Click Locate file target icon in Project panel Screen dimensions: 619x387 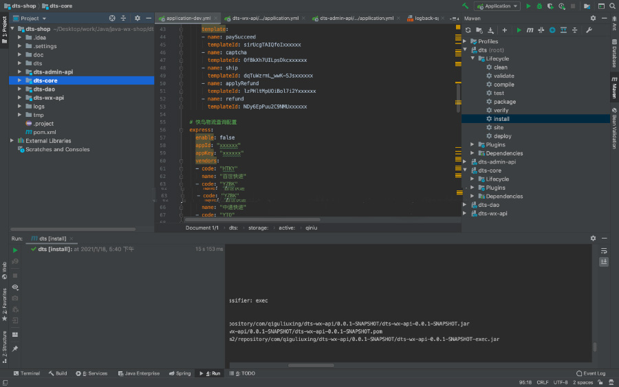111,19
